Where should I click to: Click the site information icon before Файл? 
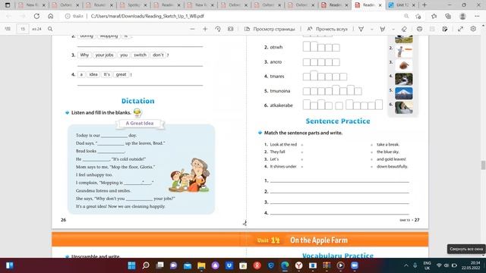(68, 16)
